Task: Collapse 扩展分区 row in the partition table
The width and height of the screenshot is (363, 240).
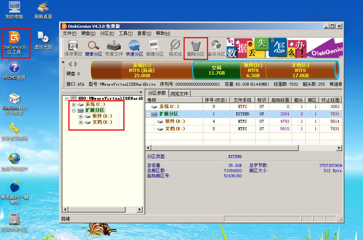Action: tap(148, 114)
